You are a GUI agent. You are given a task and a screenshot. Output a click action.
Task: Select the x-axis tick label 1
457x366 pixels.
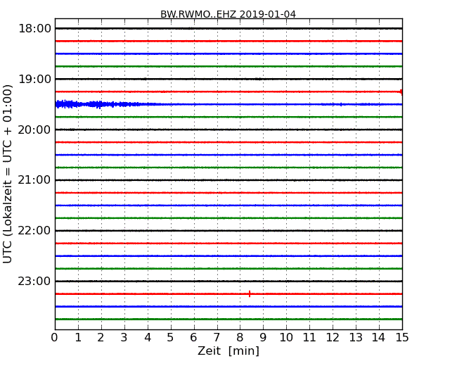[x=78, y=338]
